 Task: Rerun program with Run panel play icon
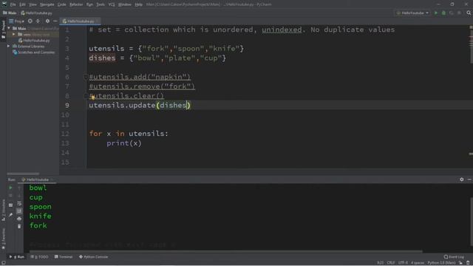pyautogui.click(x=10, y=188)
